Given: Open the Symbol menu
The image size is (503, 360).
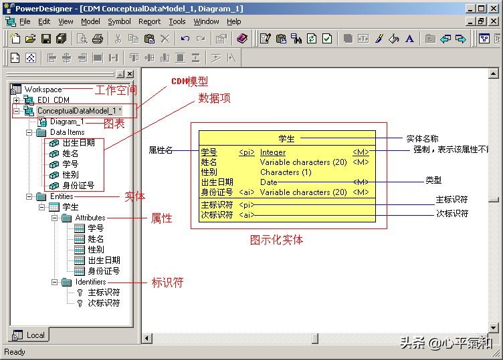Looking at the screenshot, I should click(119, 21).
